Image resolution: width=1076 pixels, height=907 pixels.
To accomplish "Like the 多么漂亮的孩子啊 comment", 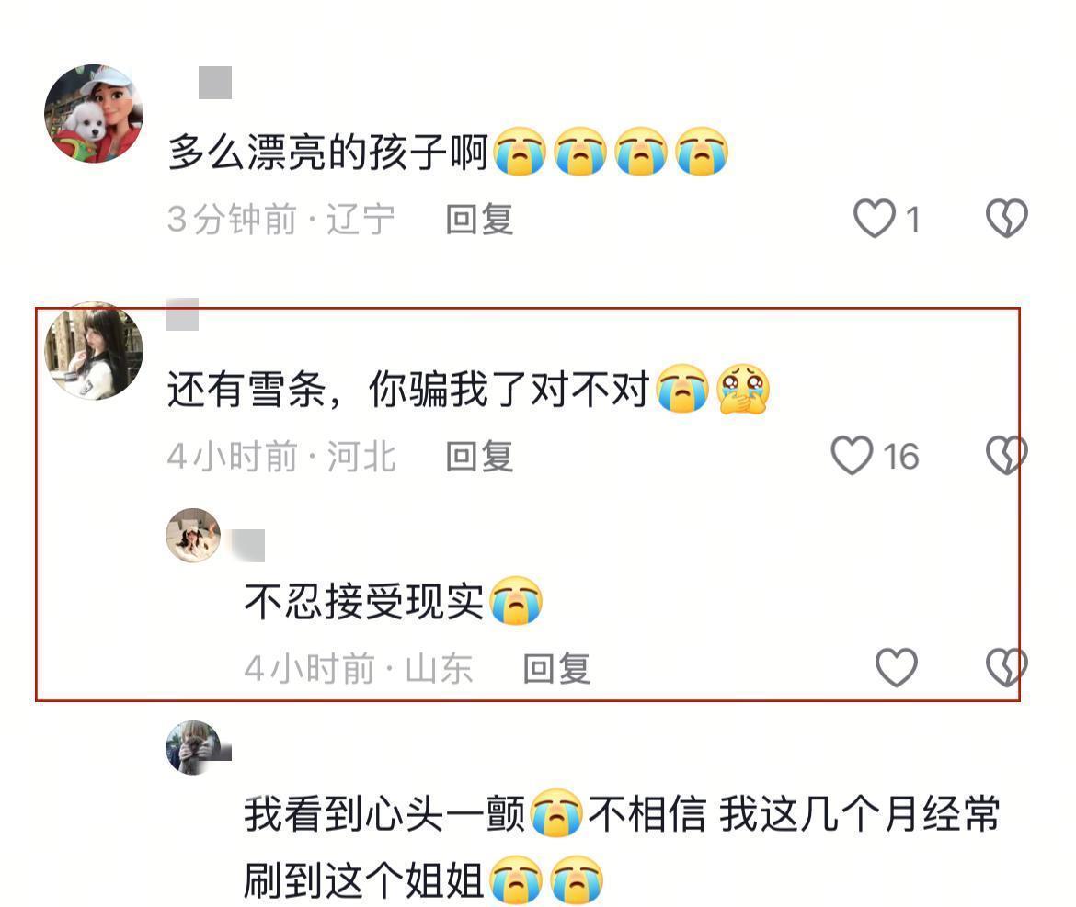I will click(875, 219).
